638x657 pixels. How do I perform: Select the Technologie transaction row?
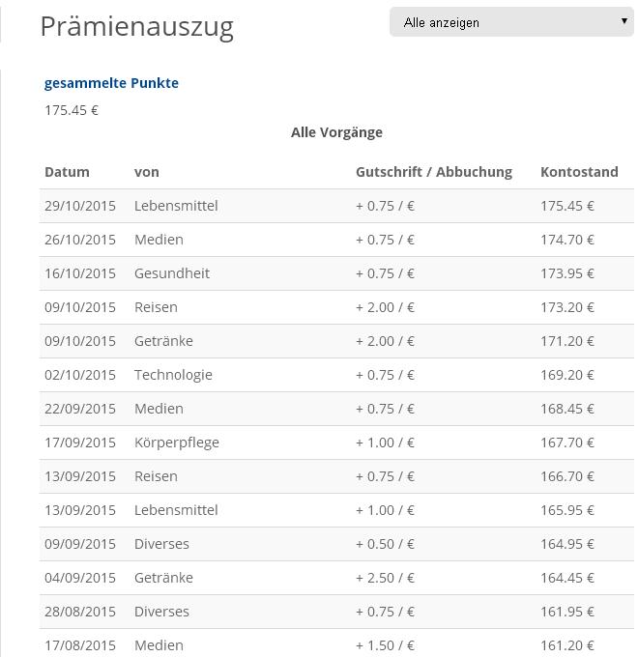(336, 375)
